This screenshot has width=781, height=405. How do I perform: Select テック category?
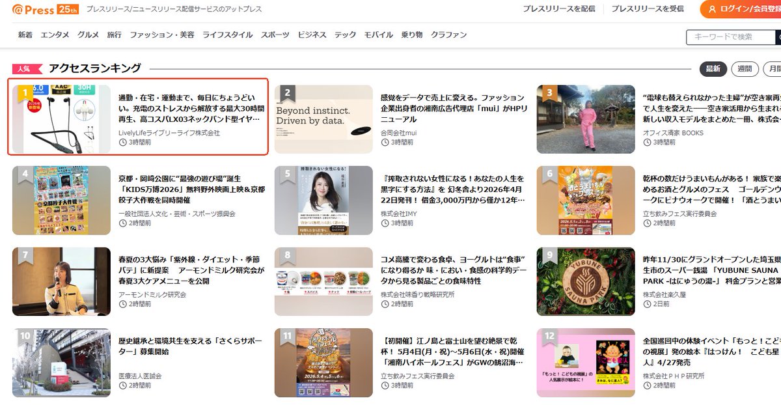[x=346, y=35]
